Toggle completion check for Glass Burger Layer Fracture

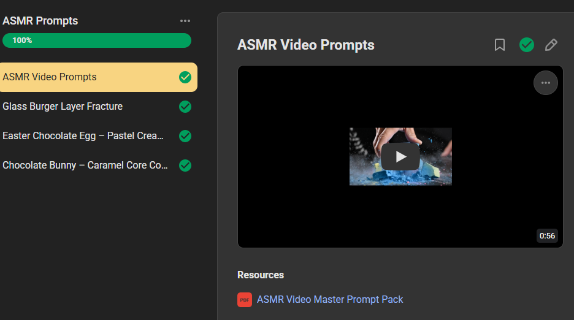coord(185,107)
